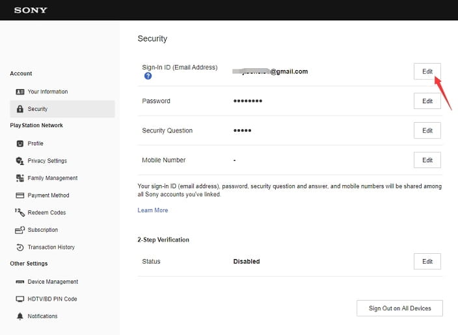Open HDTV/BD PIN Code settings

click(52, 299)
